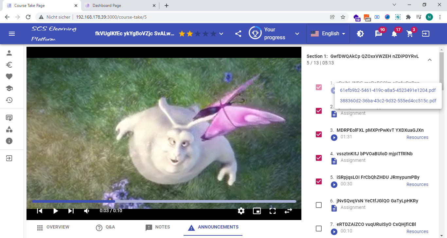This screenshot has height=238, width=447.
Task: Expand the Your progress dropdown arrow
Action: pos(297,34)
